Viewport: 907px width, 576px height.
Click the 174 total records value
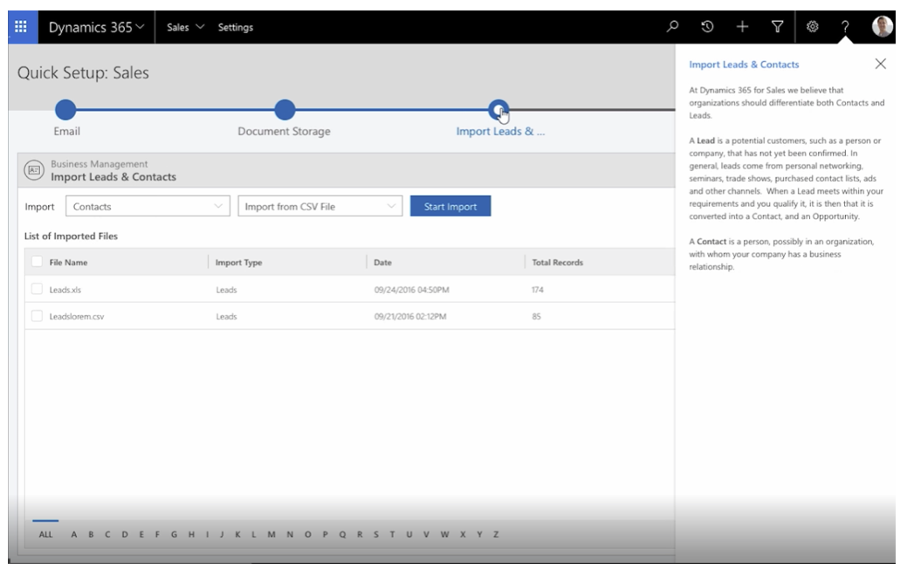point(538,289)
